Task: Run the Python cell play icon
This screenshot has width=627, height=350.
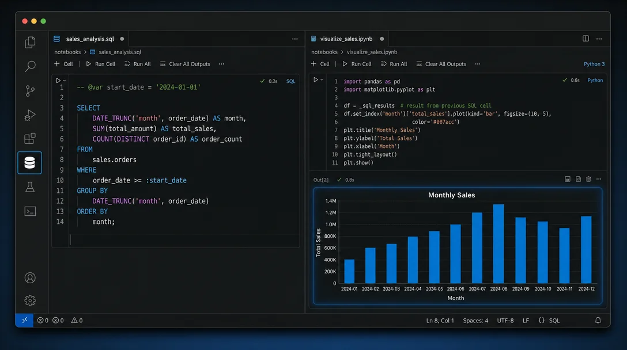Action: pos(315,79)
